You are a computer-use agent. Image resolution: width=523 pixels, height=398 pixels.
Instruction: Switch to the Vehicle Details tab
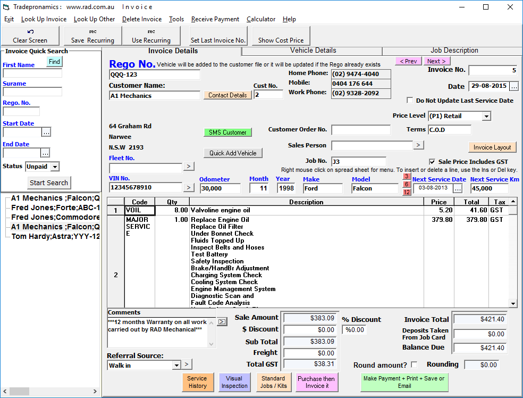(313, 51)
